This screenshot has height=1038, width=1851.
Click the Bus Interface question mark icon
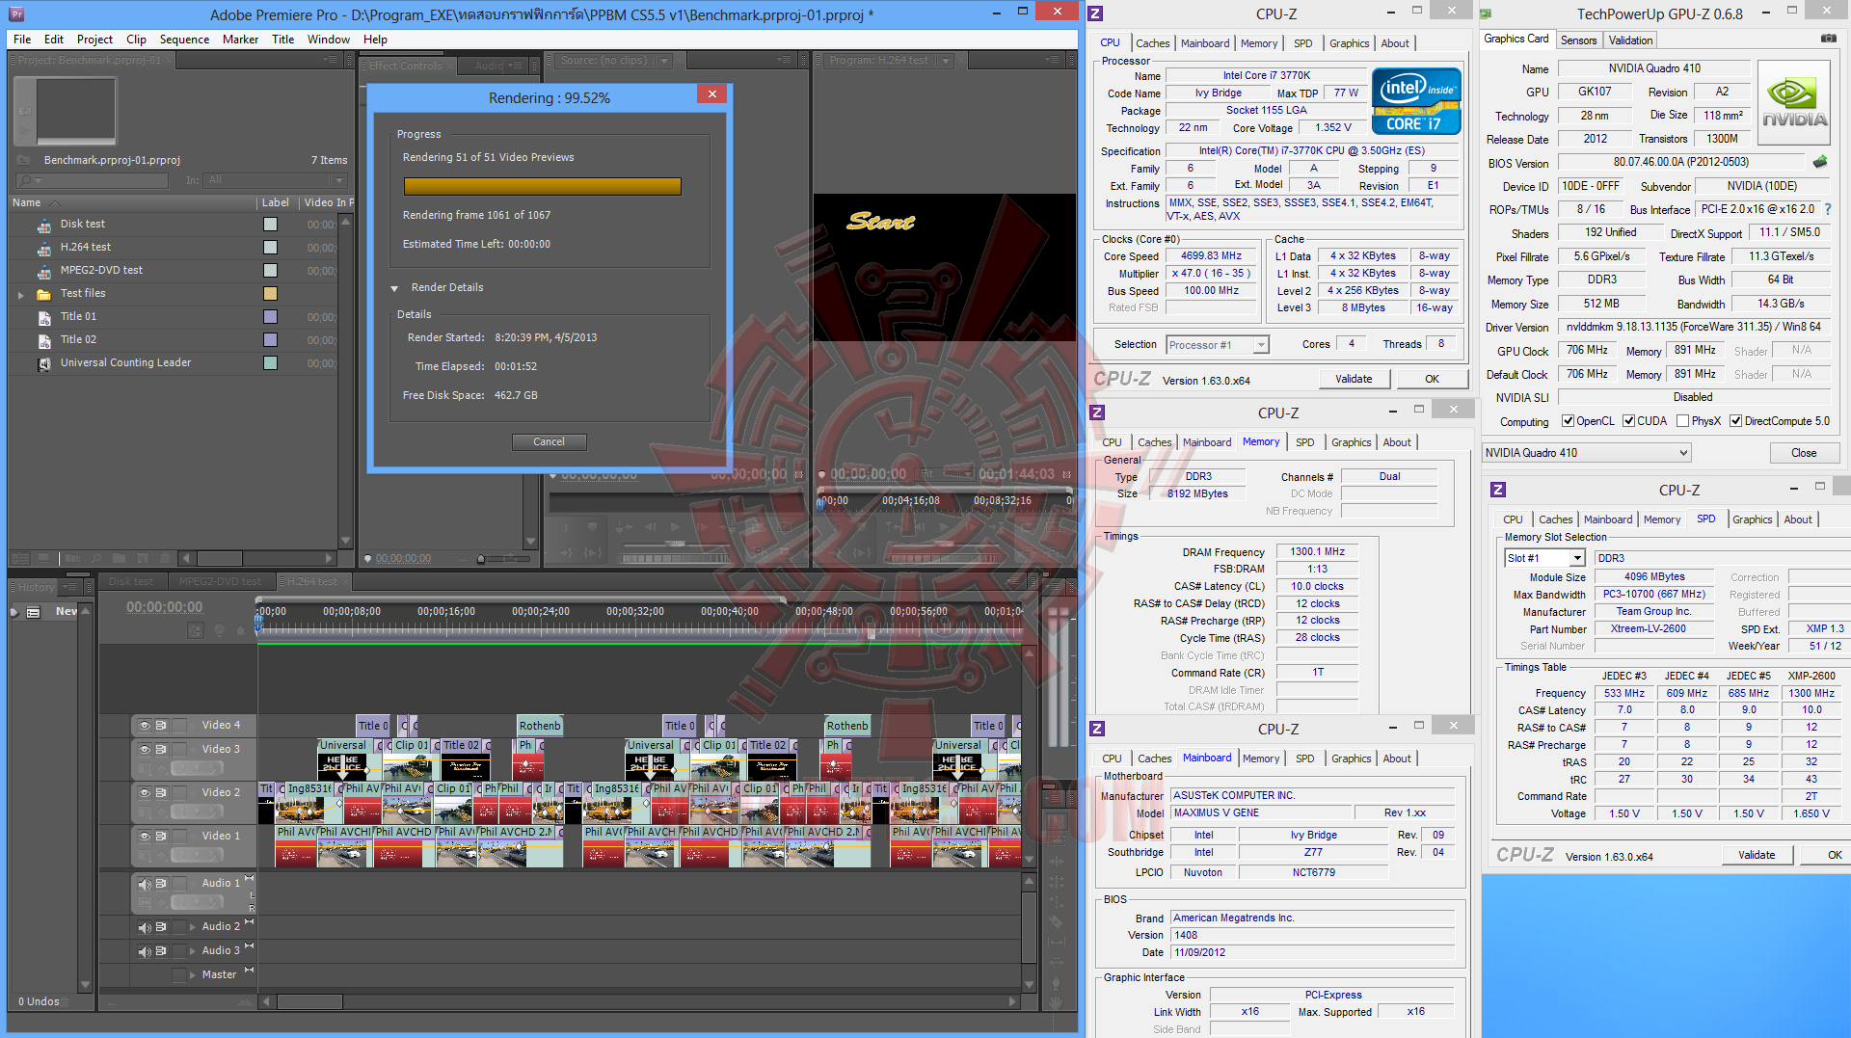pyautogui.click(x=1828, y=209)
